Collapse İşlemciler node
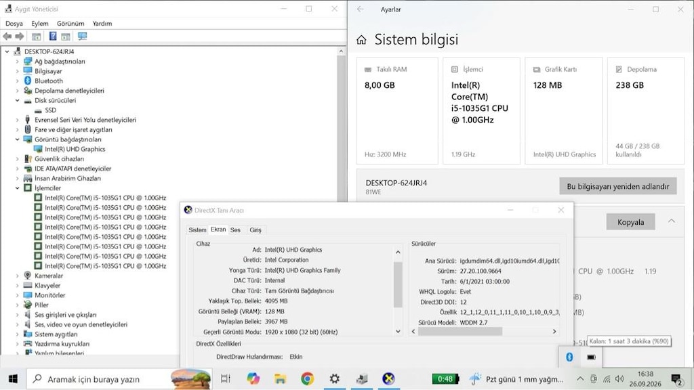This screenshot has height=390, width=694. 17,188
